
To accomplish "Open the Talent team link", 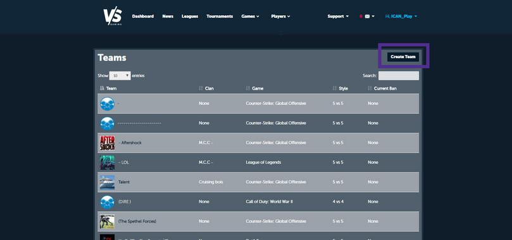I will tap(124, 182).
